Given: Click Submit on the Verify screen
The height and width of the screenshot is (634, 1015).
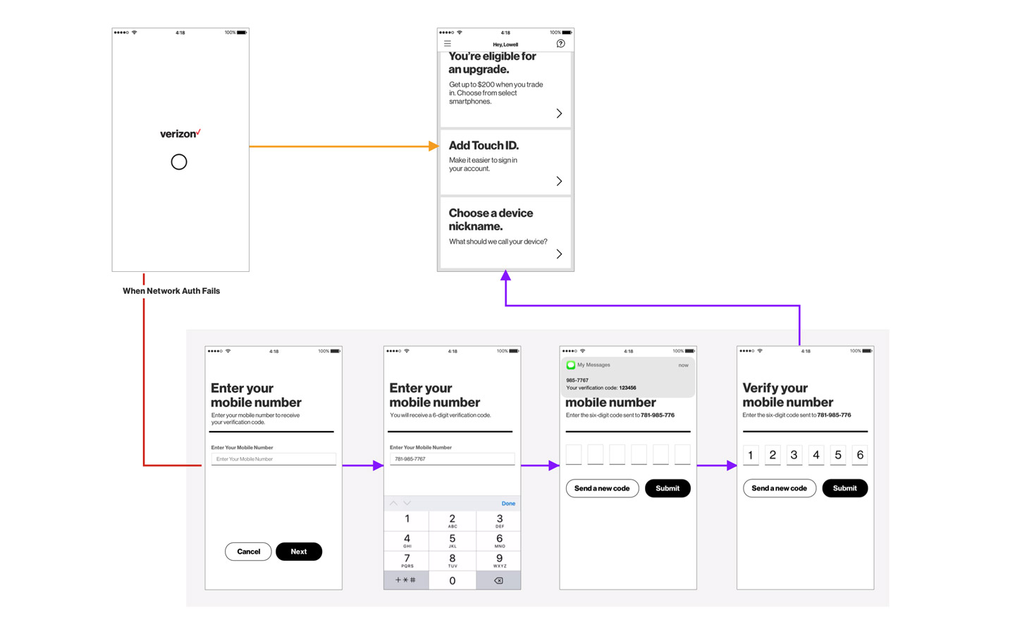Looking at the screenshot, I should click(844, 488).
